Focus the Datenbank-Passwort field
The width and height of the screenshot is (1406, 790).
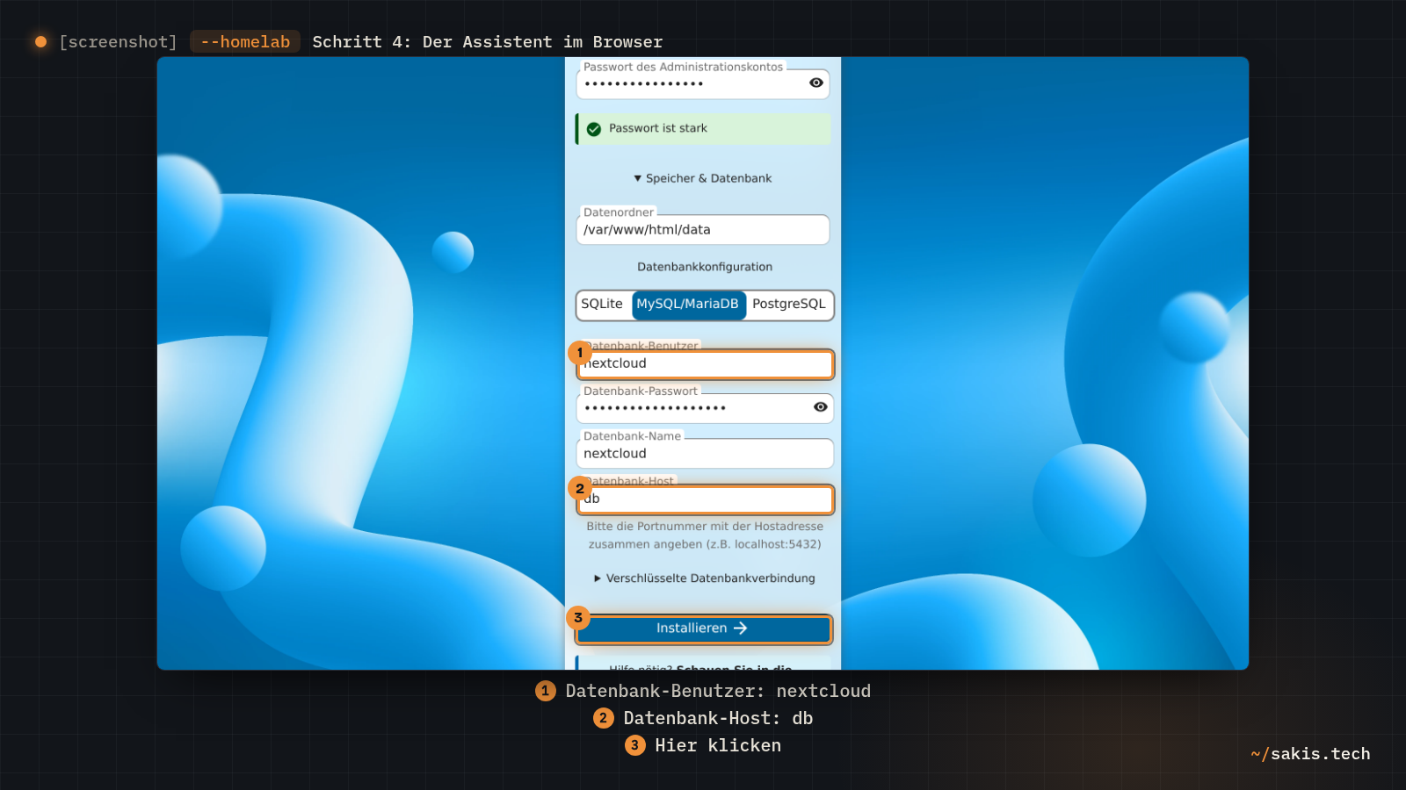(705, 408)
